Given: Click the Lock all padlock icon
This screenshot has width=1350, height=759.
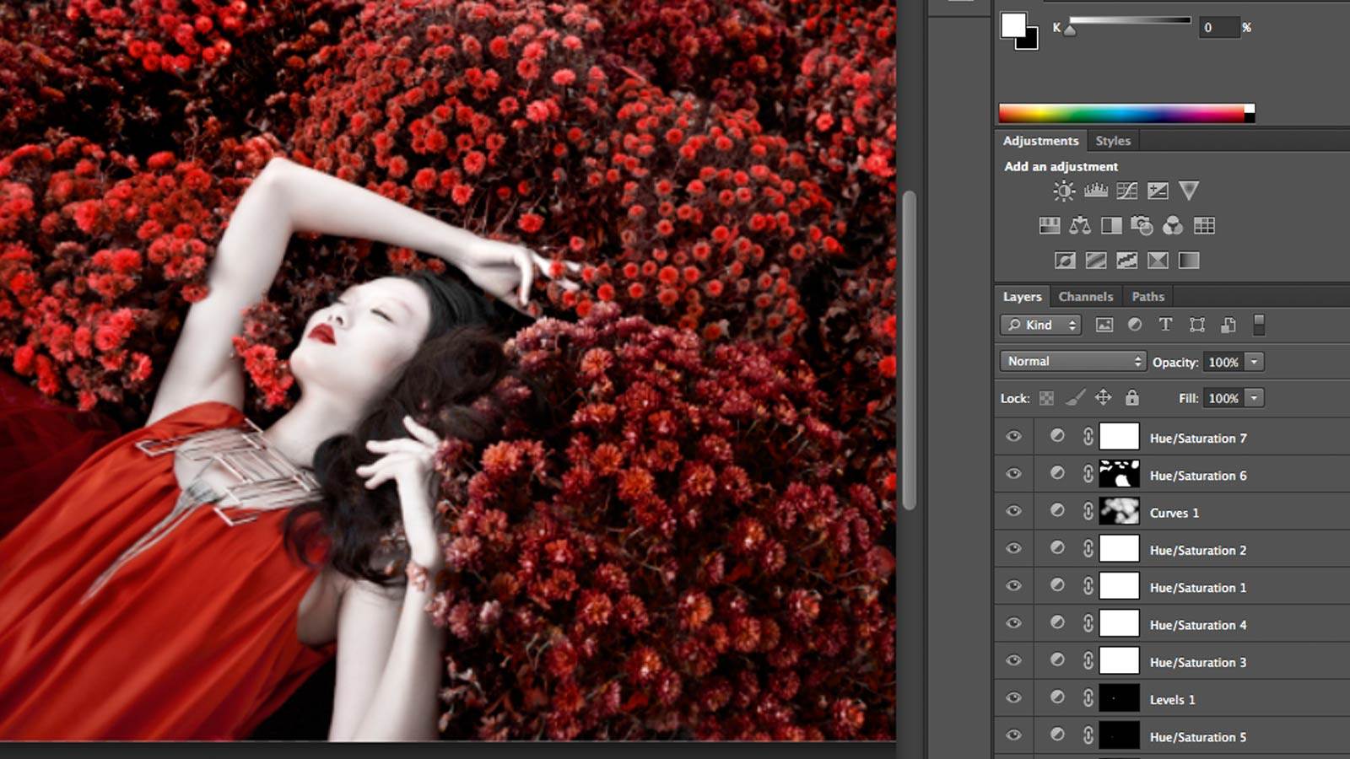Looking at the screenshot, I should [x=1131, y=397].
